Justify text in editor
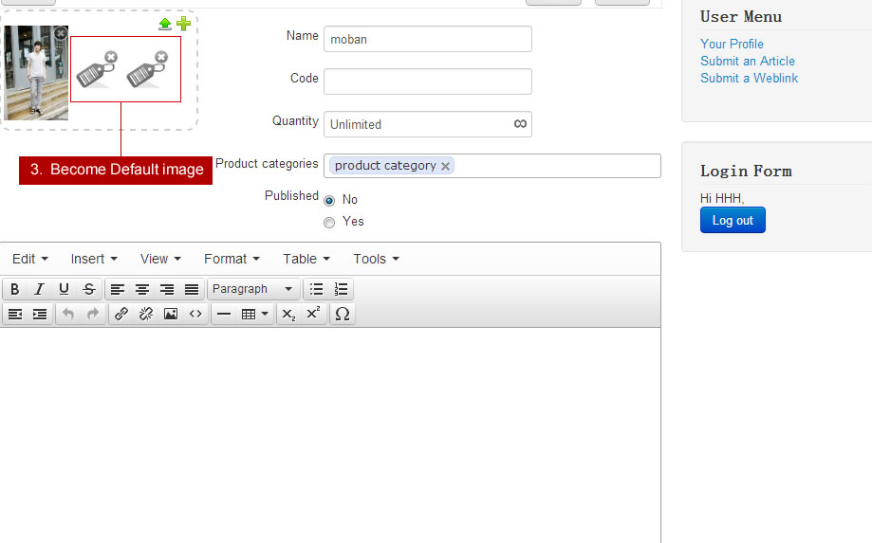Viewport: 872px width, 543px height. (x=192, y=289)
